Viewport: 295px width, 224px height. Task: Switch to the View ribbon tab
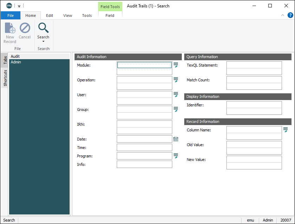[68, 15]
